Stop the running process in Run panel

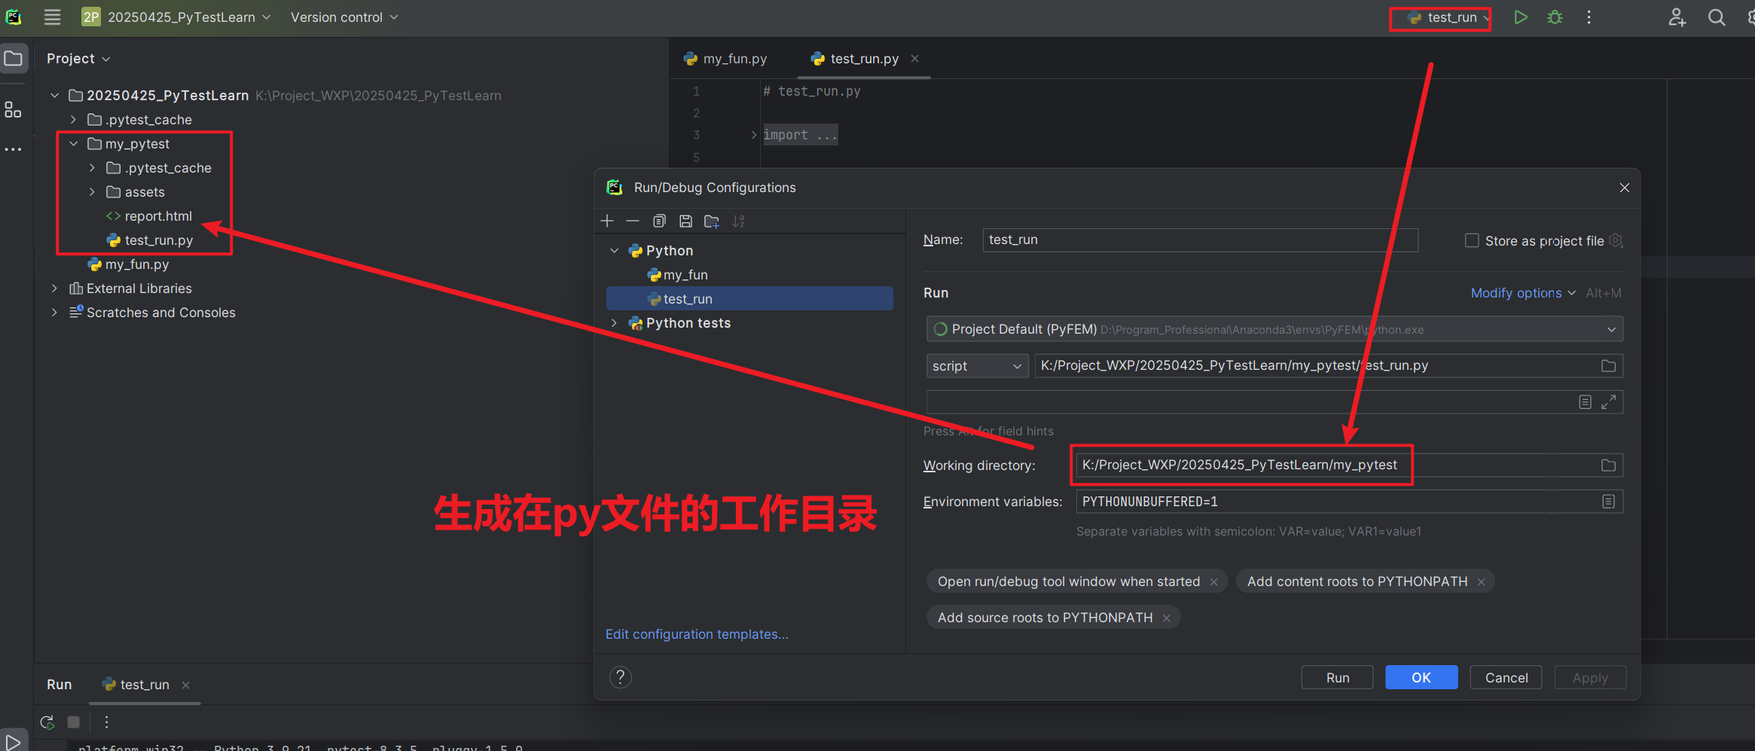coord(74,722)
